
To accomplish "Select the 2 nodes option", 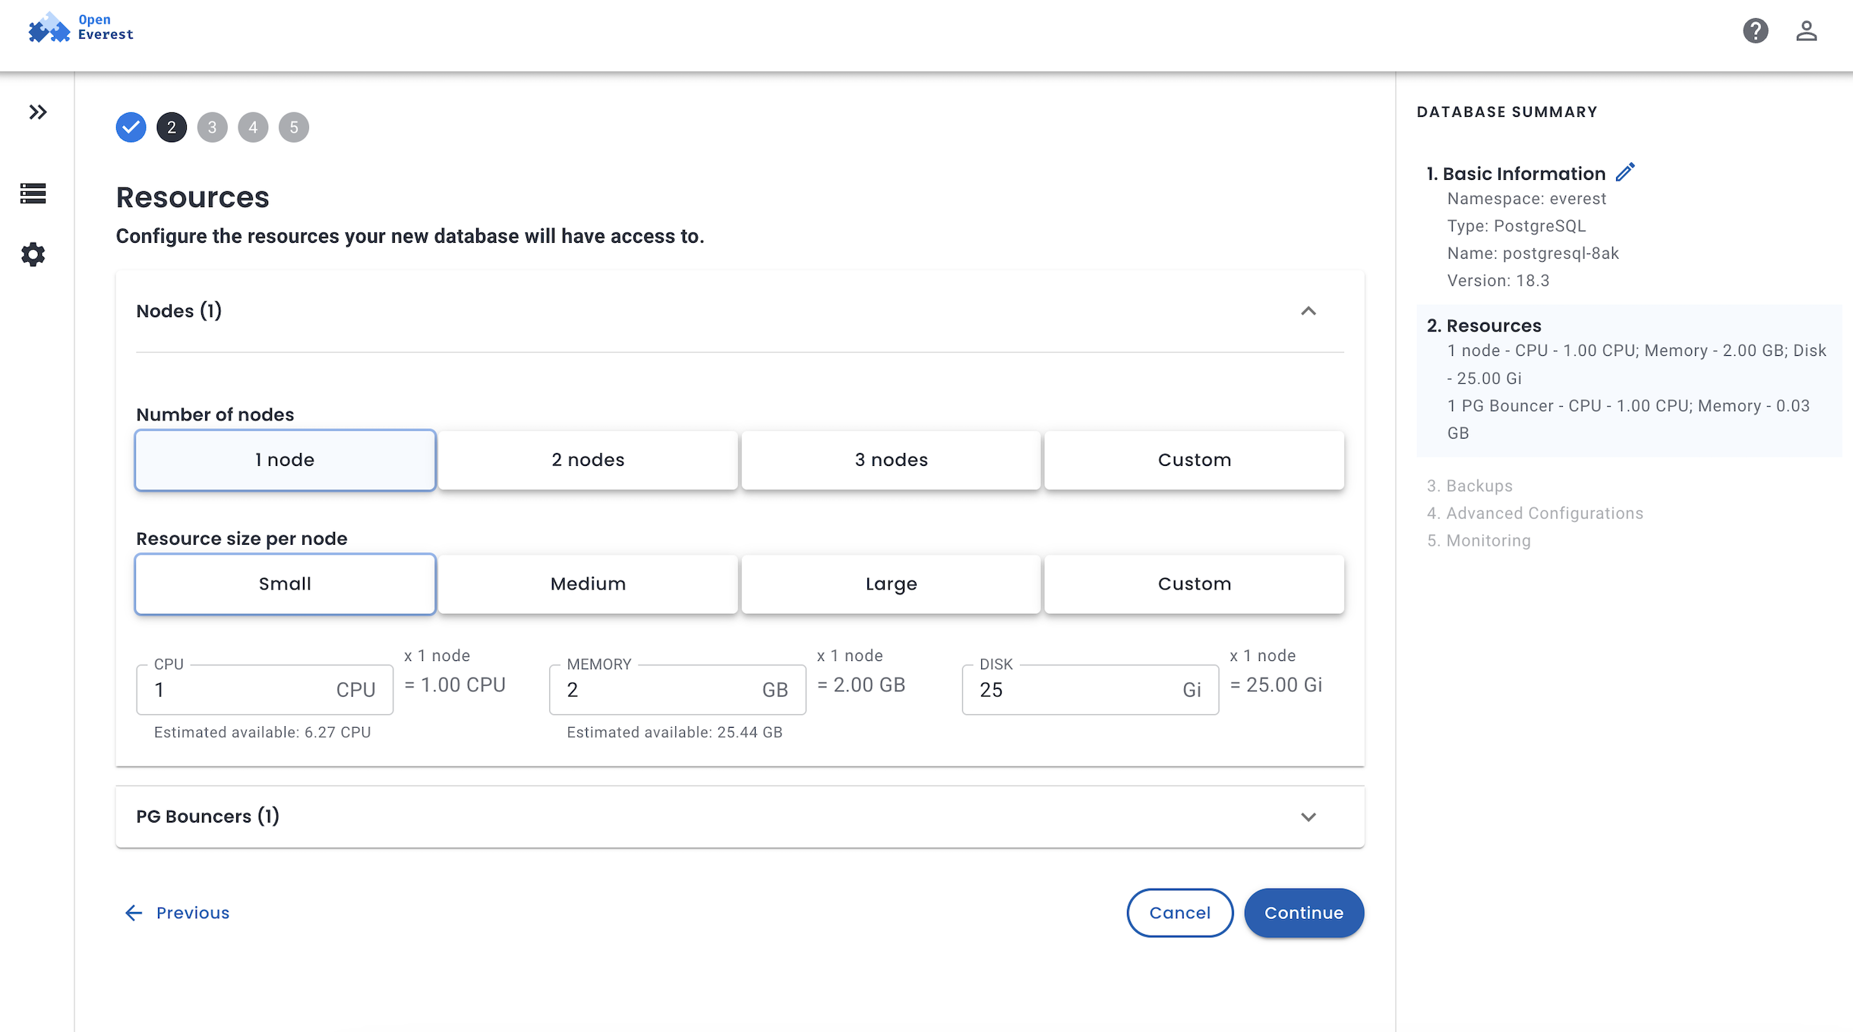I will coord(588,460).
